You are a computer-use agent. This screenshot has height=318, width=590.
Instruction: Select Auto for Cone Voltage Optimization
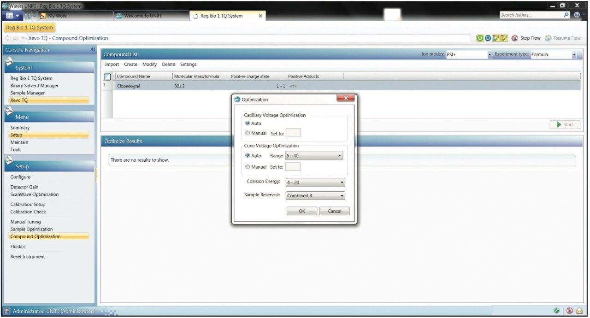[x=248, y=156]
